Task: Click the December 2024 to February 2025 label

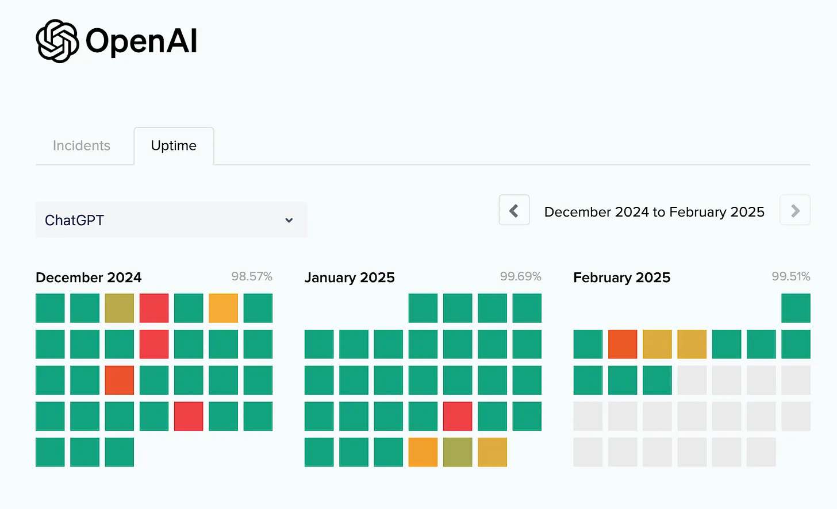Action: click(x=654, y=212)
